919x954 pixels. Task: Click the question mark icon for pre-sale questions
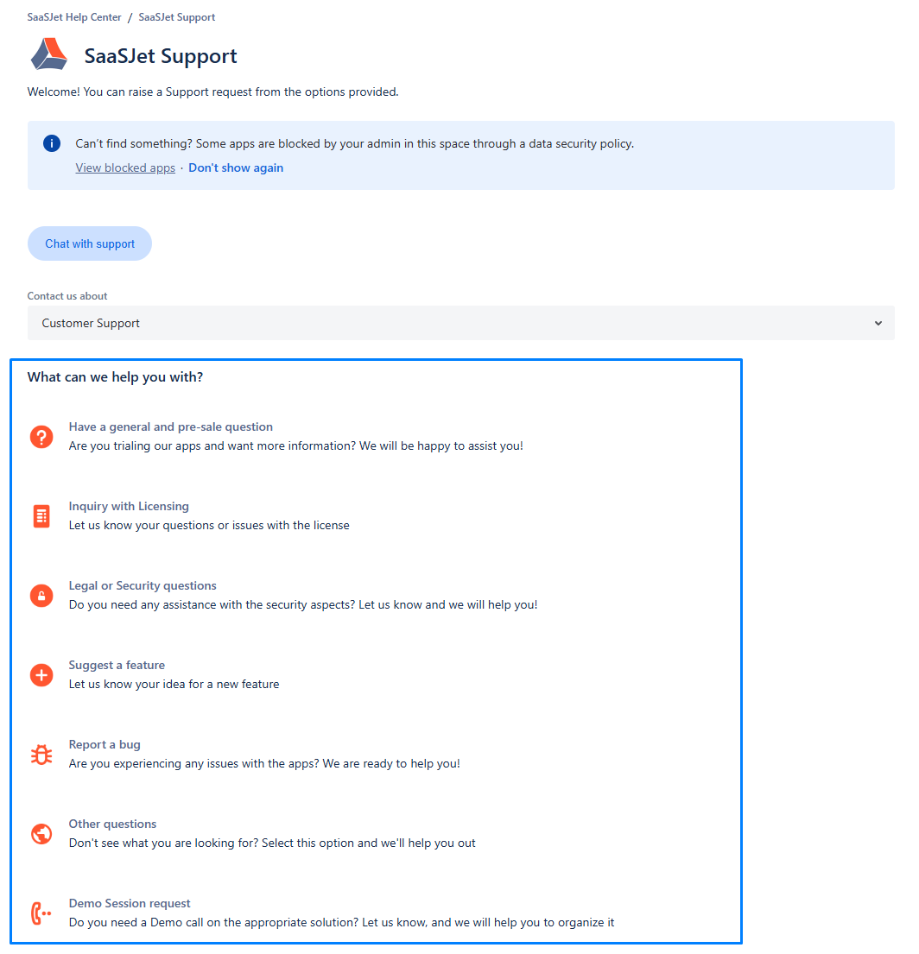[x=41, y=437]
